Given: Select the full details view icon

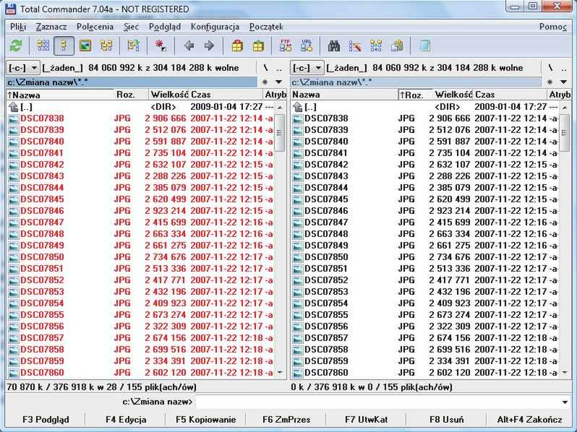Looking at the screenshot, I should click(64, 46).
